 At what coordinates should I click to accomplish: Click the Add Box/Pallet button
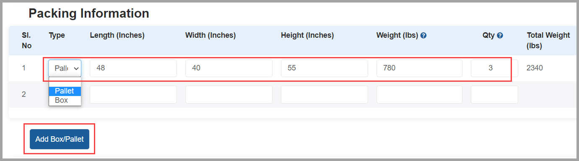pyautogui.click(x=60, y=139)
